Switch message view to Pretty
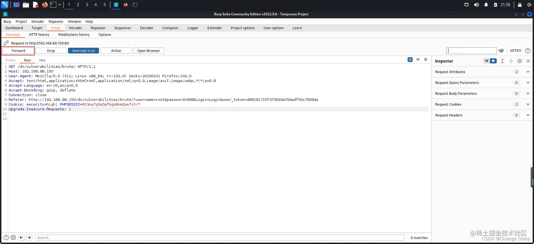The width and height of the screenshot is (534, 244). tap(11, 60)
